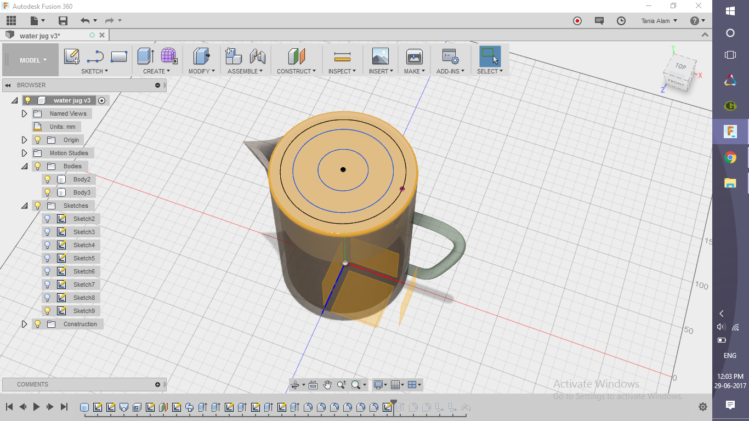This screenshot has height=421, width=749.
Task: Toggle visibility bulb of Body3
Action: click(x=48, y=192)
